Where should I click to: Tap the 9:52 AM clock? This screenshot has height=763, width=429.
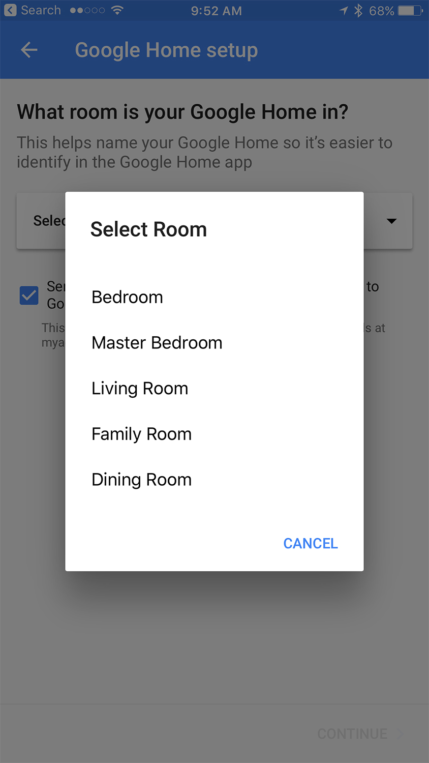(217, 11)
